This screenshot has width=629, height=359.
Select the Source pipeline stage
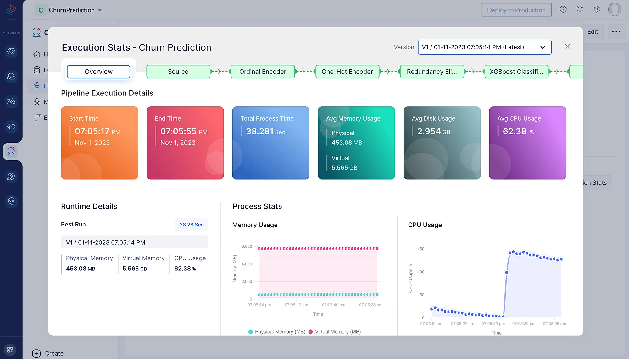[x=178, y=72]
